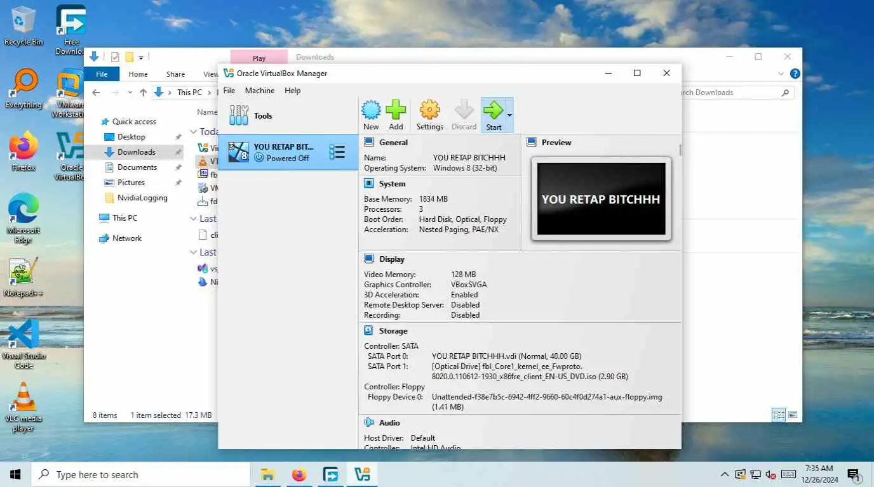Click Play tab in File Explorer
The height and width of the screenshot is (487, 874).
coord(259,58)
